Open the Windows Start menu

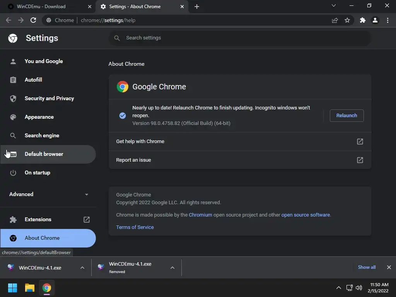[x=12, y=288]
